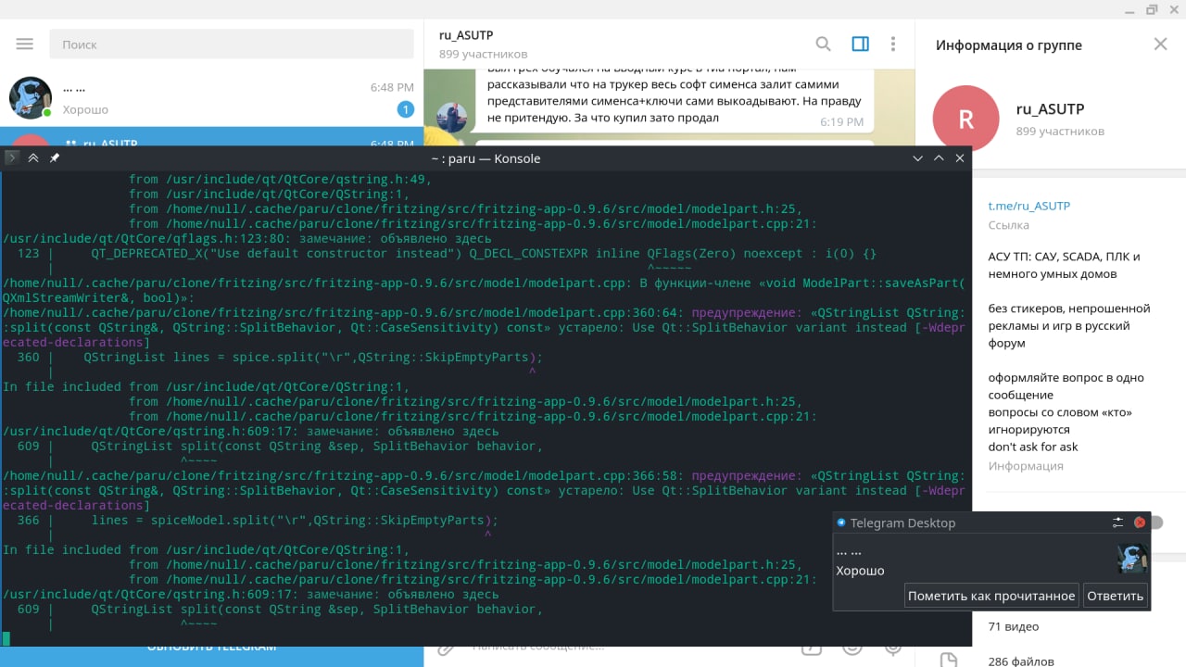Click group description text don't ask for ask
The image size is (1186, 667).
coord(1033,447)
